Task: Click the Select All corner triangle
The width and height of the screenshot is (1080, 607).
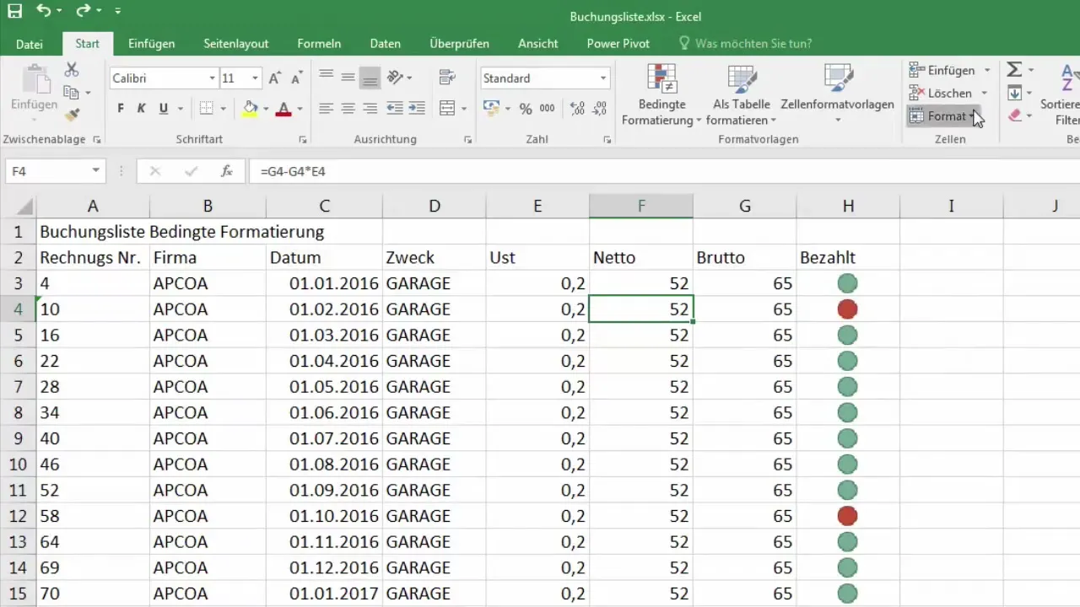Action: (26, 207)
